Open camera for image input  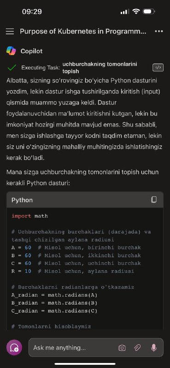[122, 348]
